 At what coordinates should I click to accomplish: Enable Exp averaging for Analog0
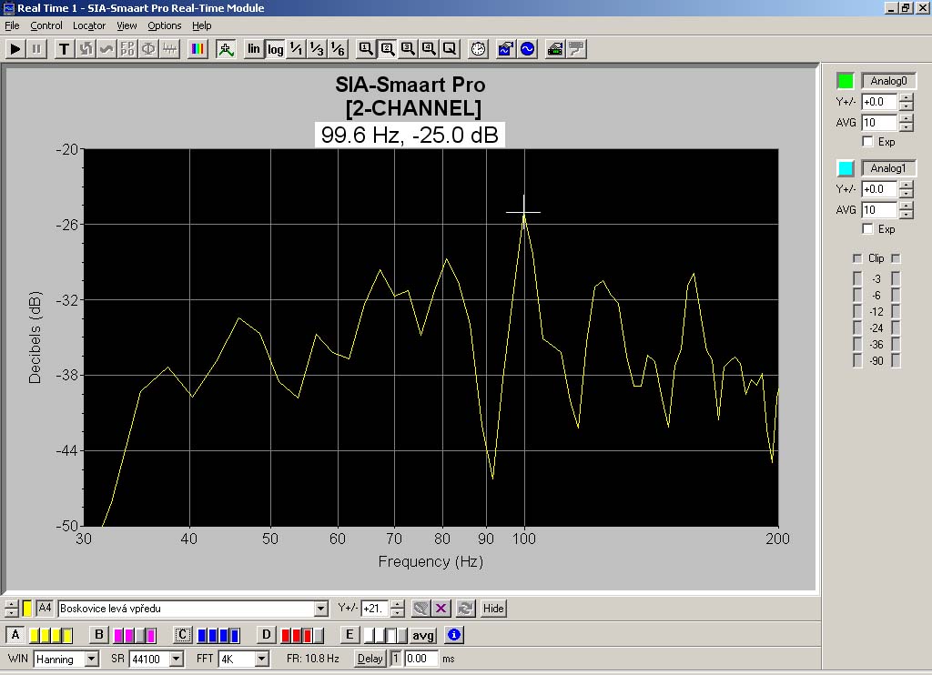click(x=867, y=141)
